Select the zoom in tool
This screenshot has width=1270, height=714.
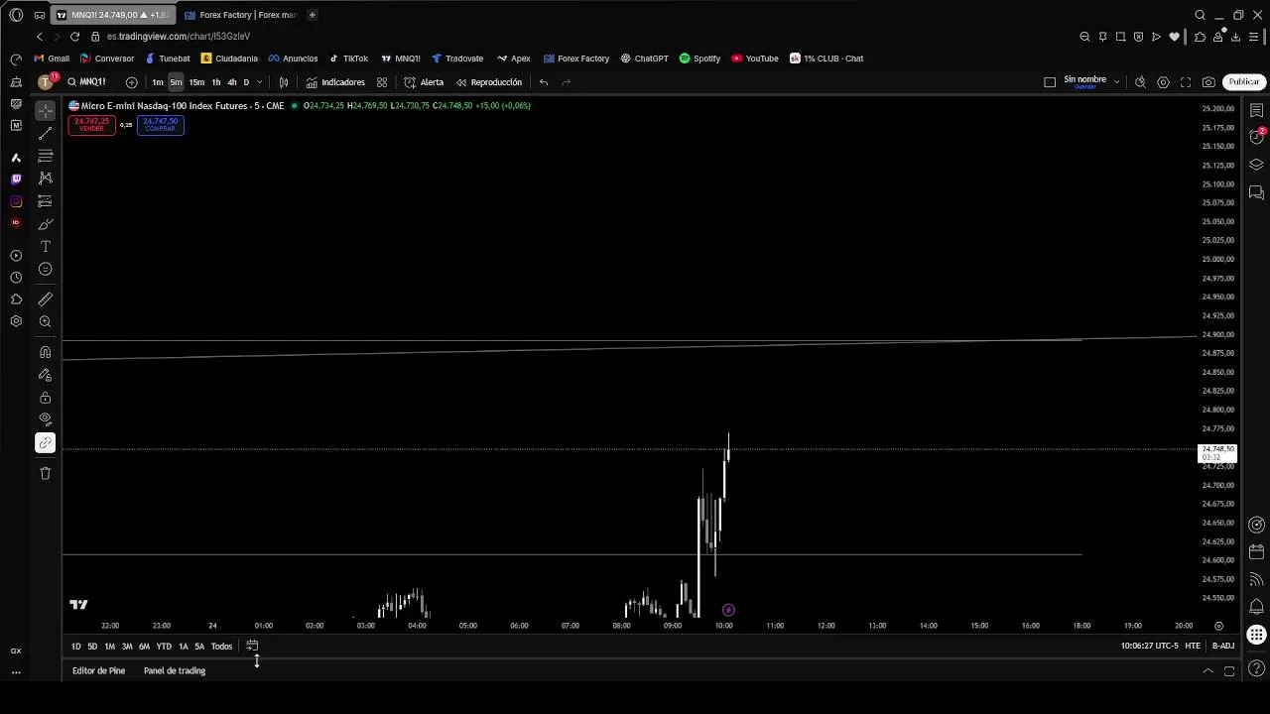click(x=45, y=321)
